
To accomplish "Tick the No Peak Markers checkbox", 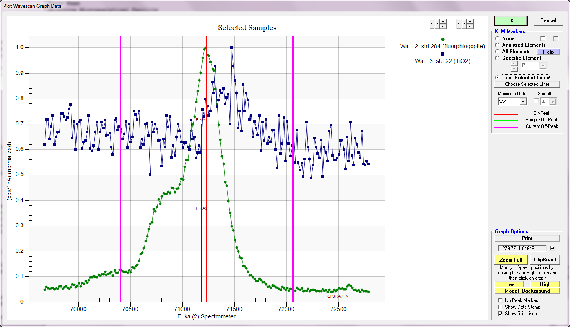I will click(501, 300).
